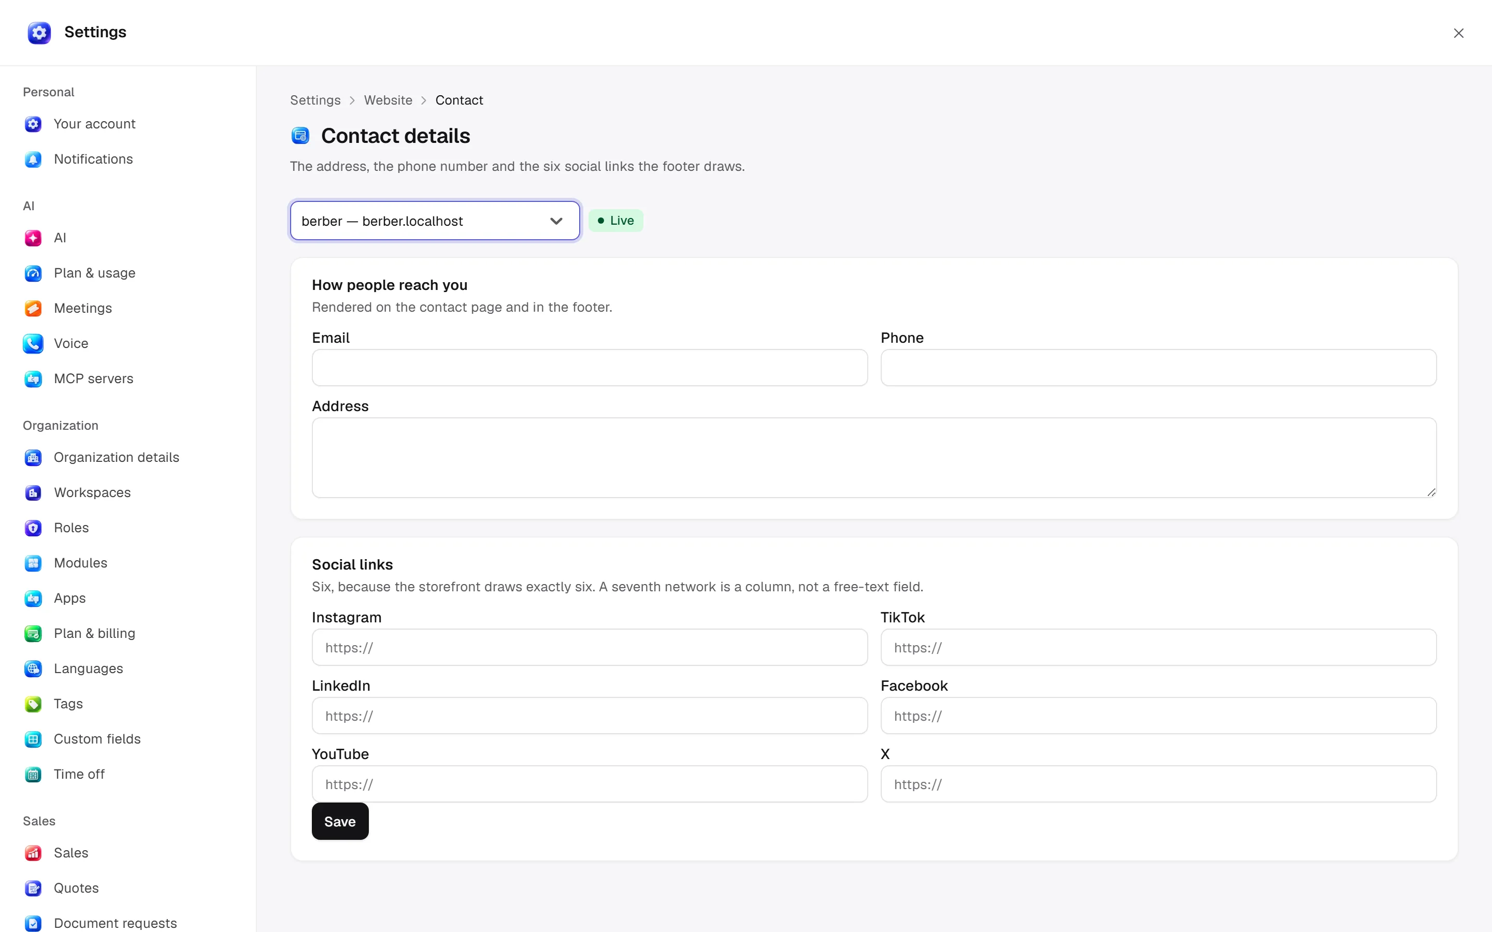Click the "Contact" breadcrumb text
The width and height of the screenshot is (1492, 932).
pos(458,100)
